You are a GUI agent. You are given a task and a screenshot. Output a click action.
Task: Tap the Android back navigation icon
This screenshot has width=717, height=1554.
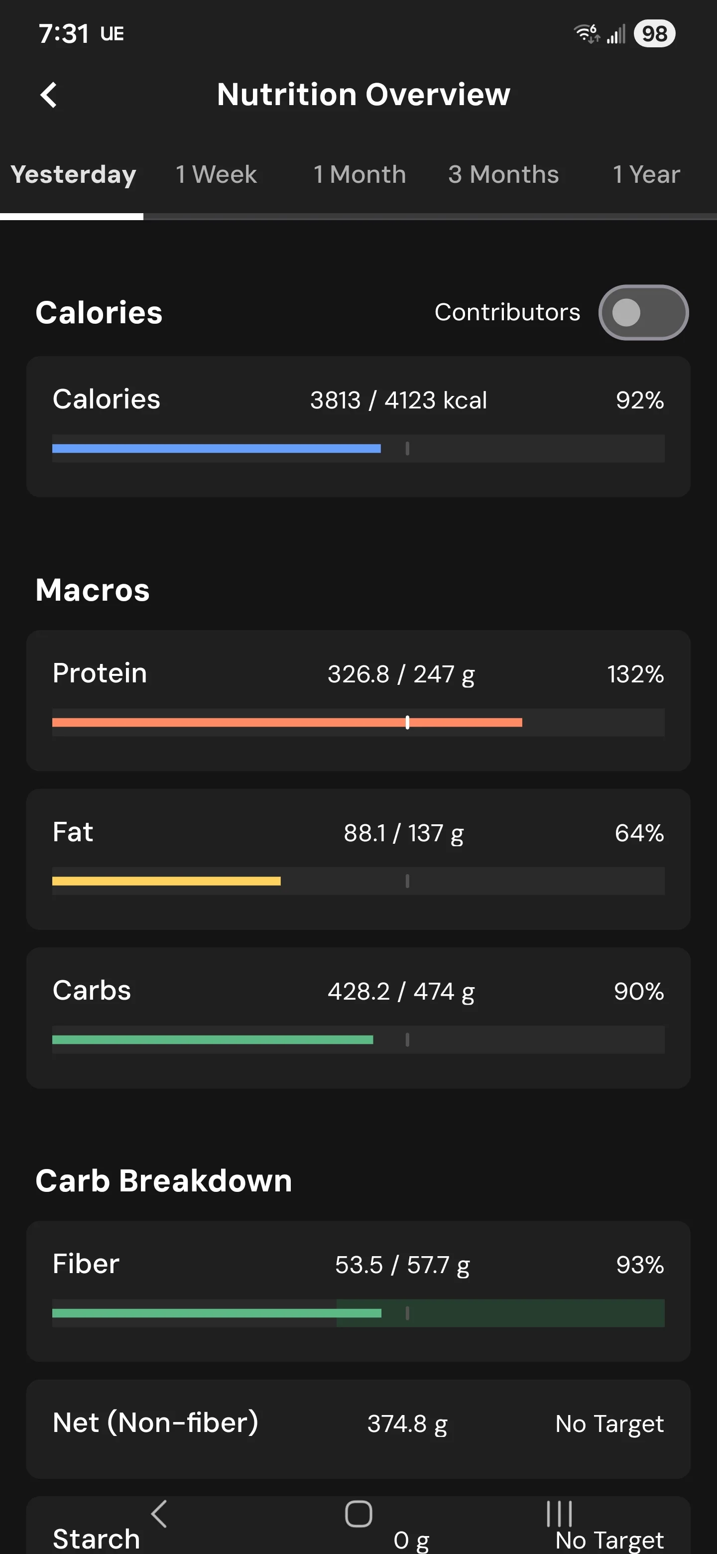point(159,1514)
